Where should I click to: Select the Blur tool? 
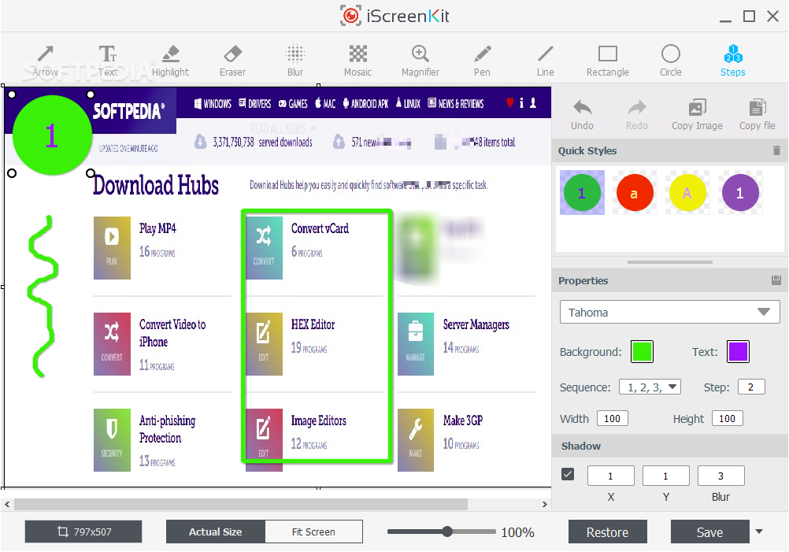pos(295,60)
